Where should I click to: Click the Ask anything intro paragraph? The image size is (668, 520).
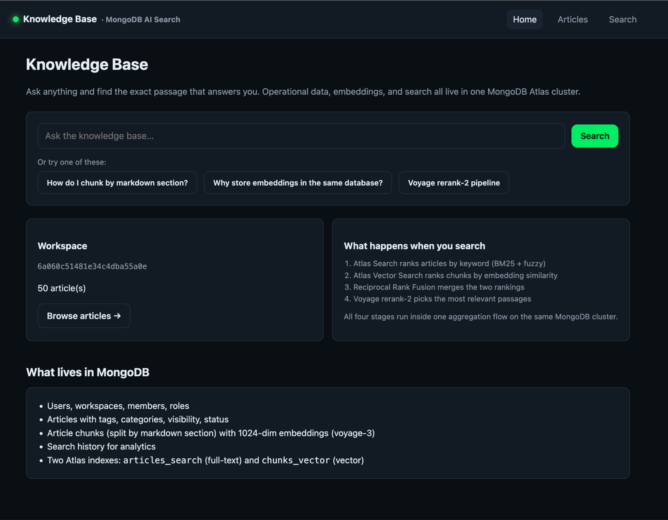point(303,92)
